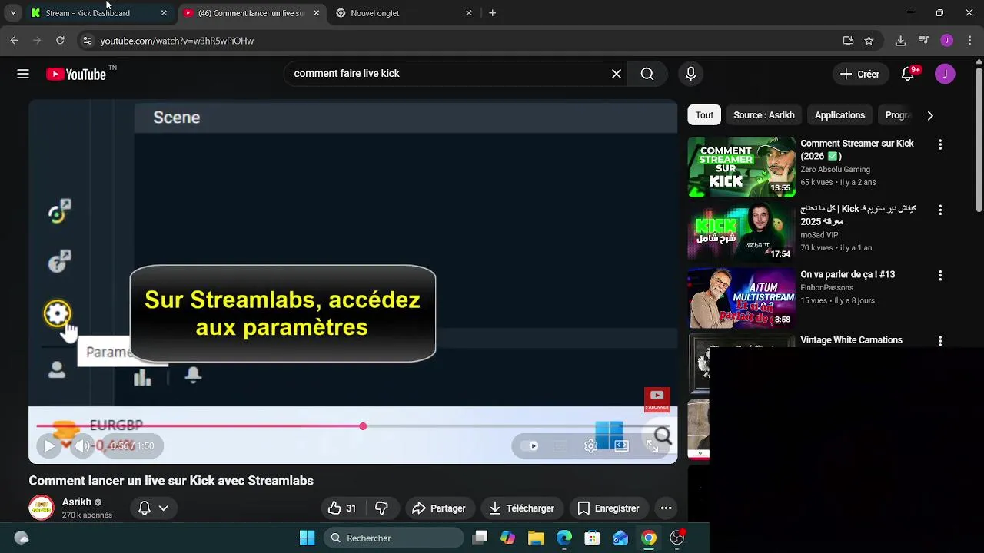
Task: Open Microsoft Edge from the taskbar
Action: click(564, 538)
